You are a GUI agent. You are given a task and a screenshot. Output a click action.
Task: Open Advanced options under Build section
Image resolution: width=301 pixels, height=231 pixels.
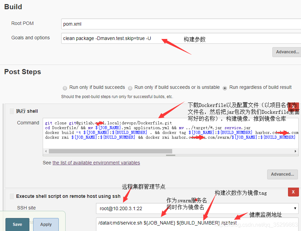[x=287, y=52]
